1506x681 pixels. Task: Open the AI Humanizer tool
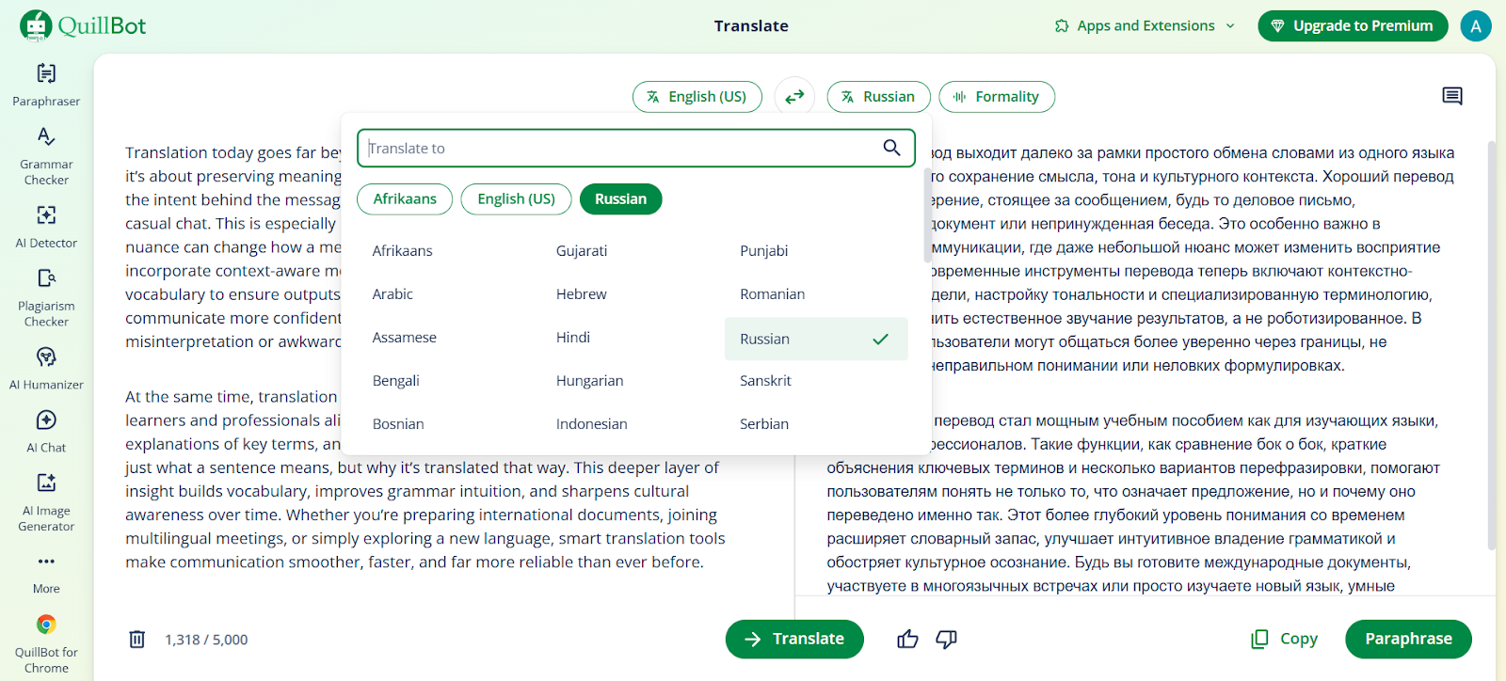(x=46, y=368)
